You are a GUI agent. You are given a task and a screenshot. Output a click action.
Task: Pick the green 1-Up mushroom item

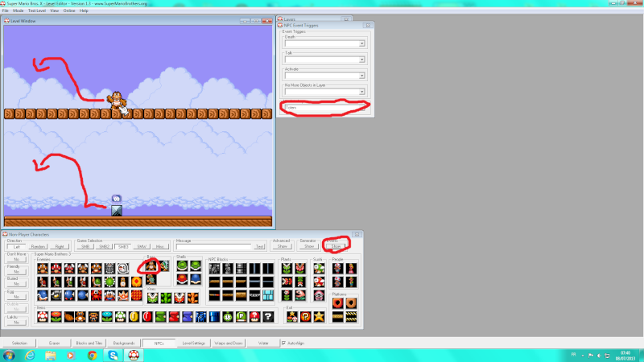pyautogui.click(x=120, y=316)
